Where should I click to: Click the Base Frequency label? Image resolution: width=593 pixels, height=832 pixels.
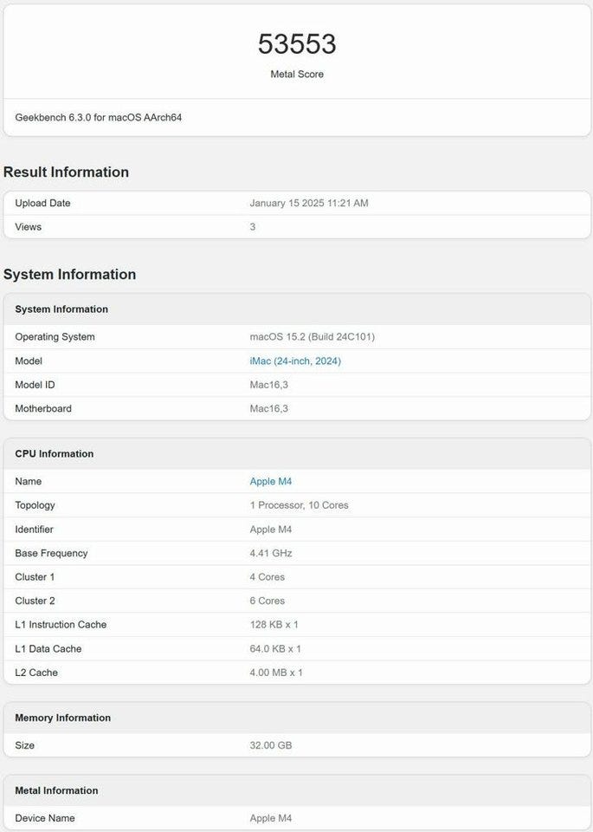click(51, 553)
